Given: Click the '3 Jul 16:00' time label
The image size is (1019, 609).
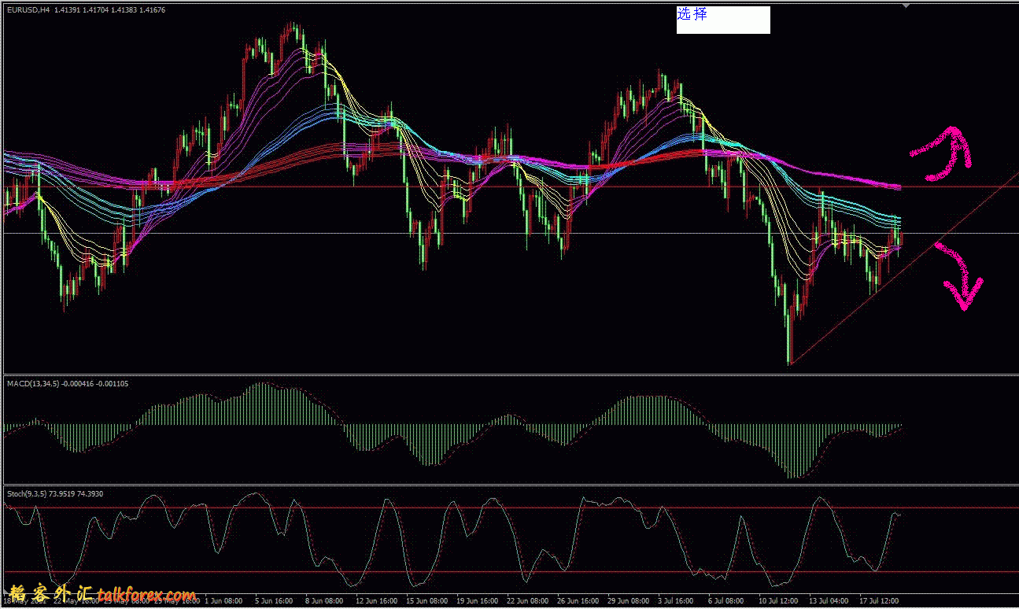Looking at the screenshot, I should pyautogui.click(x=675, y=600).
